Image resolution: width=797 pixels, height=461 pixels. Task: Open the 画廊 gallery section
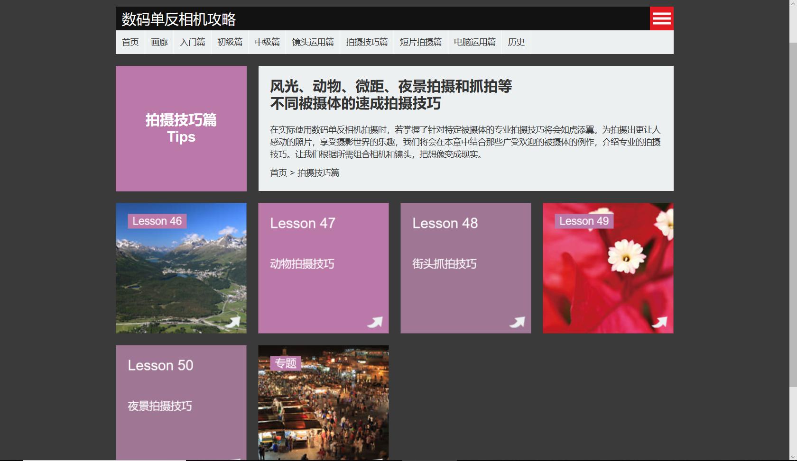pyautogui.click(x=159, y=42)
